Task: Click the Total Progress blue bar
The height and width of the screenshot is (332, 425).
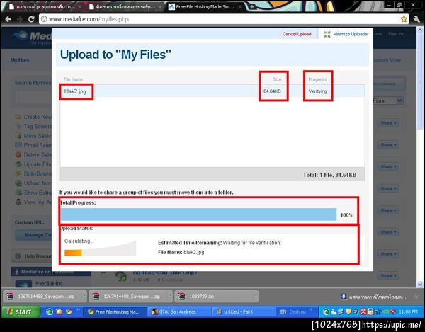Action: [198, 214]
